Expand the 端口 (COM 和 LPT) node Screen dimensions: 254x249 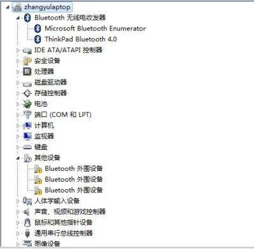tap(18, 115)
